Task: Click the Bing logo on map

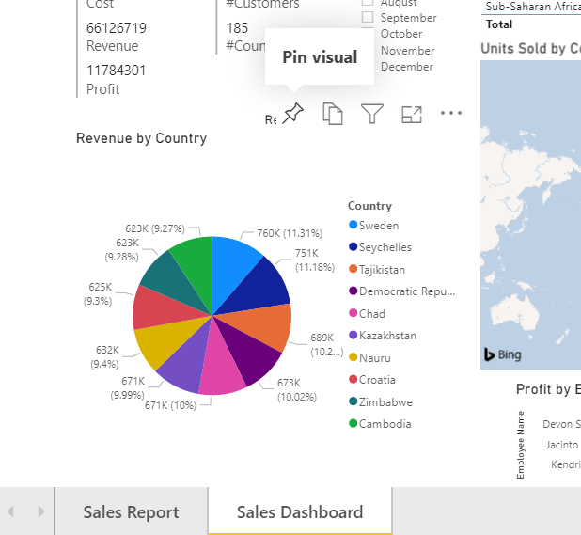Action: coord(501,354)
